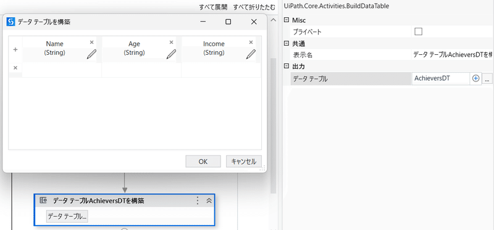The image size is (494, 230).
Task: Click the empty Name cell in first row
Action: point(62,70)
